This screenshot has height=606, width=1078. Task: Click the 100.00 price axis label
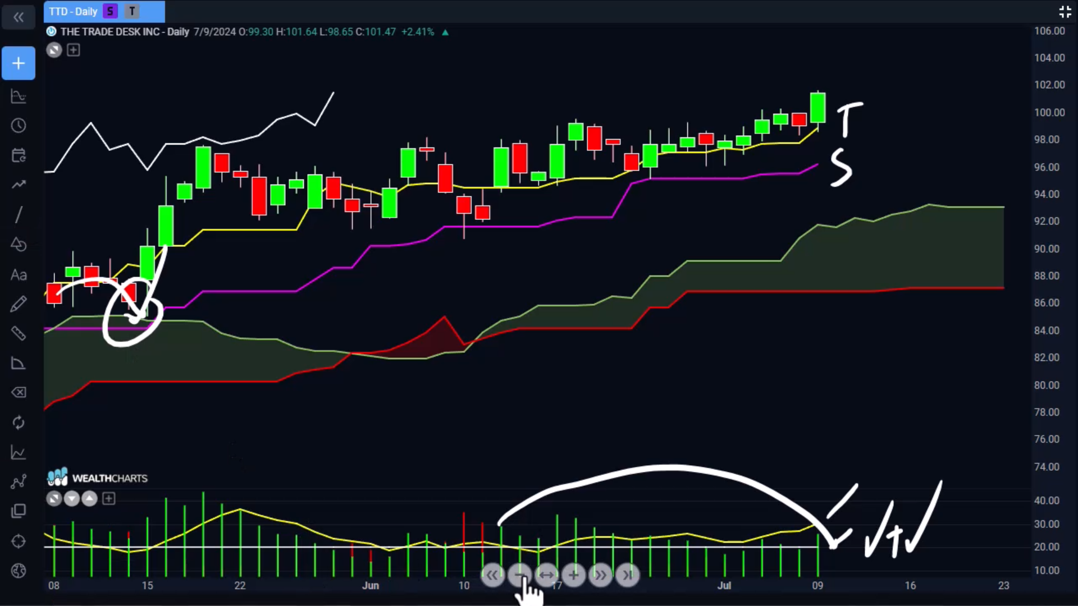pyautogui.click(x=1049, y=112)
